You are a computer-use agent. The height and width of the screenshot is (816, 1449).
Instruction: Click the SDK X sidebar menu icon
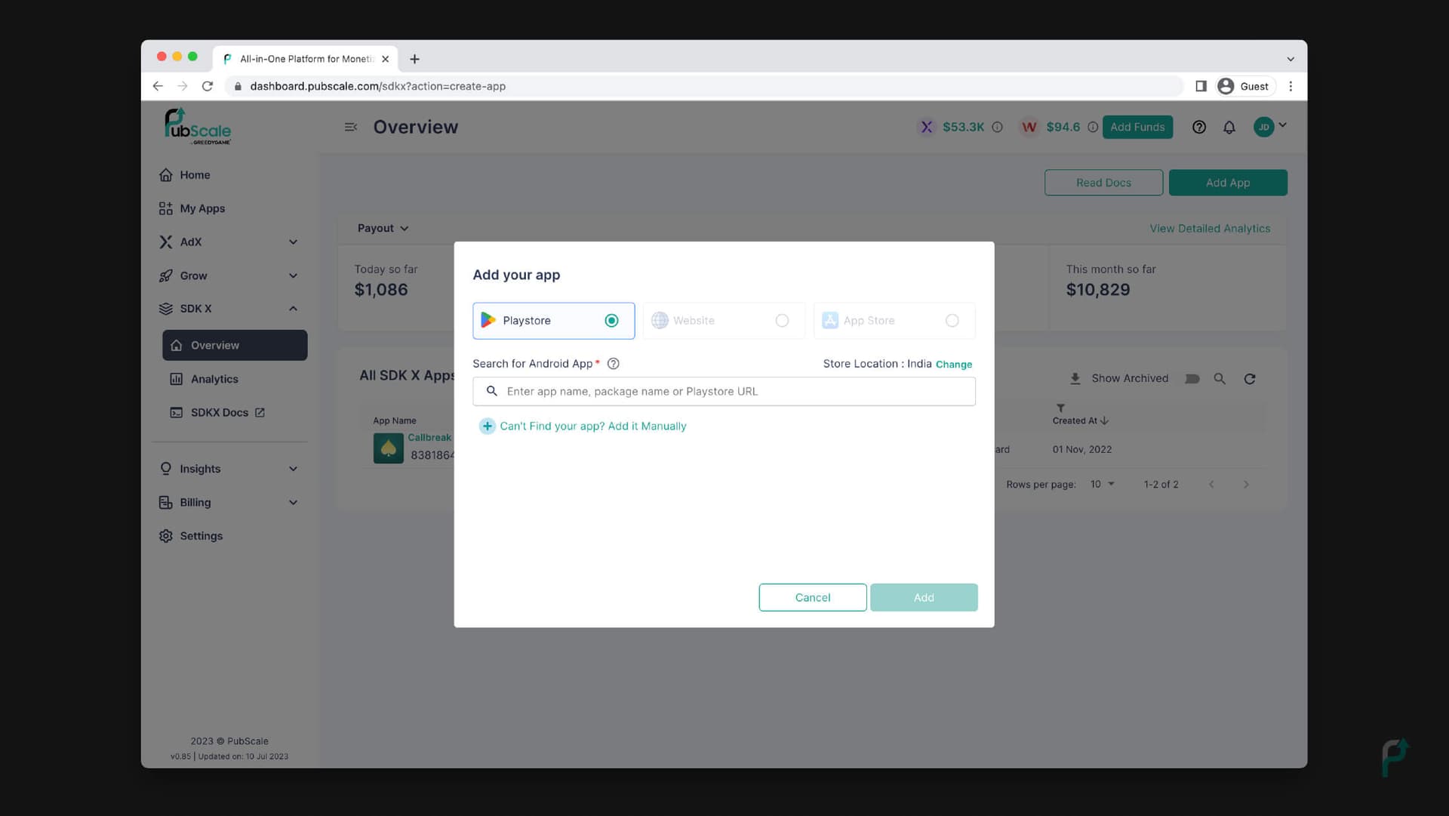point(165,309)
